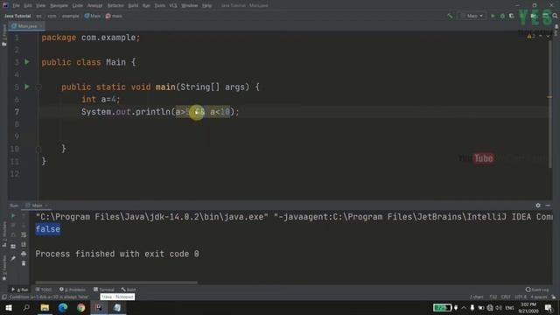Open the Build menu
The height and width of the screenshot is (315, 560).
tap(133, 6)
